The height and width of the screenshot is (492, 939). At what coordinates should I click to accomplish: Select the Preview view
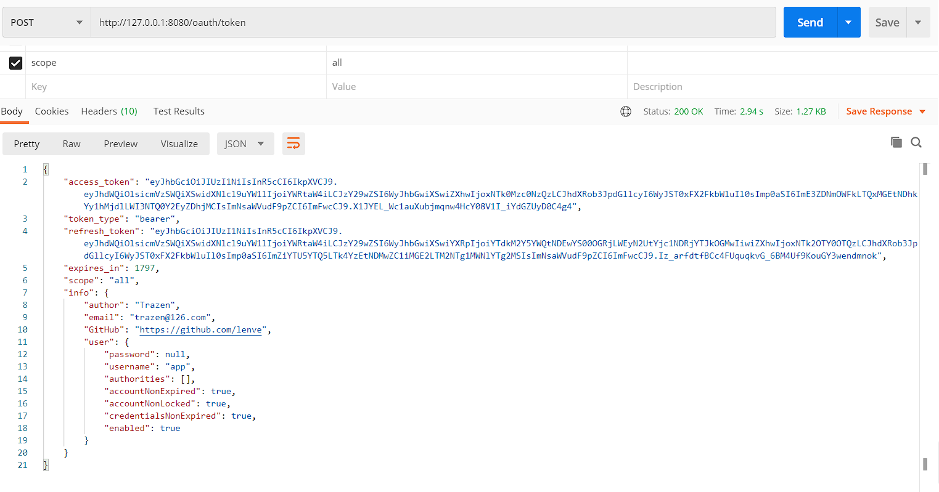pos(120,143)
